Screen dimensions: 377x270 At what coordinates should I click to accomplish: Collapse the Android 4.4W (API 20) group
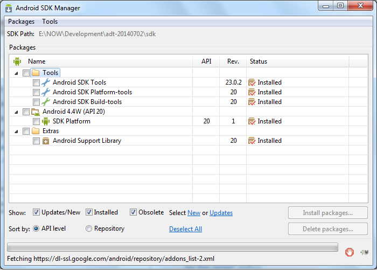pos(16,112)
